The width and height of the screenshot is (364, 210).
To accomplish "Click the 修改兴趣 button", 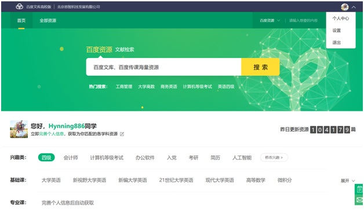I will 274,158.
